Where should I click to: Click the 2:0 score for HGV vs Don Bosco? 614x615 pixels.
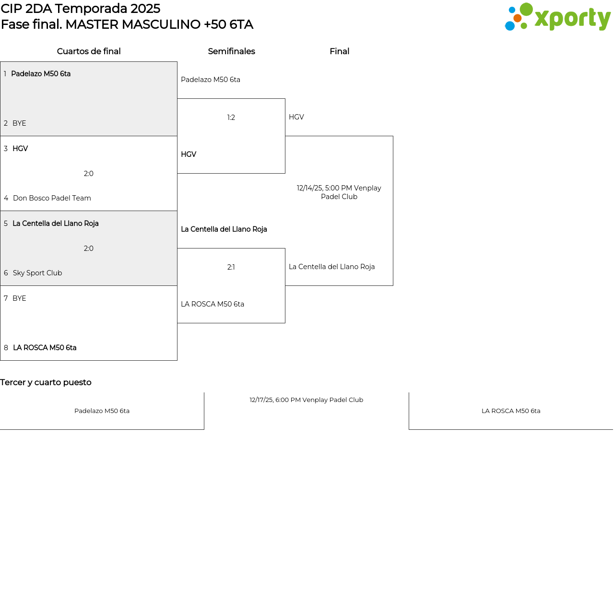(89, 174)
